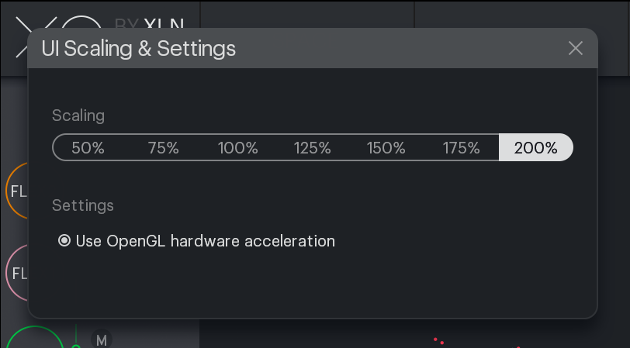
Task: Choose the 75% scaling option
Action: tap(163, 148)
